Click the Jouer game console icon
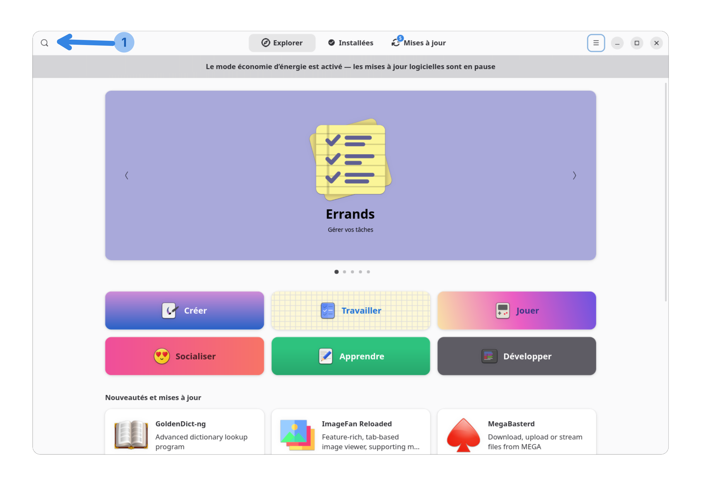701x490 pixels. pos(502,310)
